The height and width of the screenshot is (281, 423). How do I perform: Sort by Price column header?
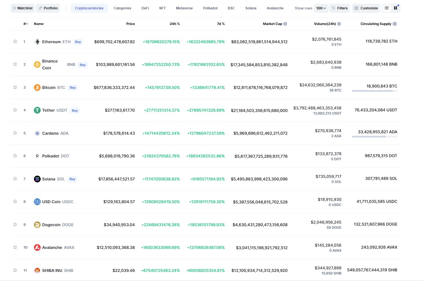(x=130, y=24)
